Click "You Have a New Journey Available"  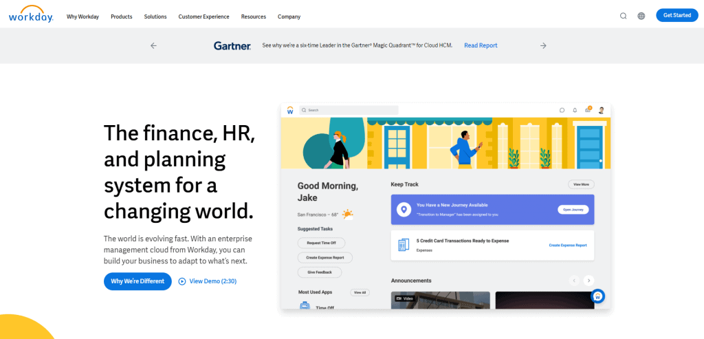coord(452,205)
